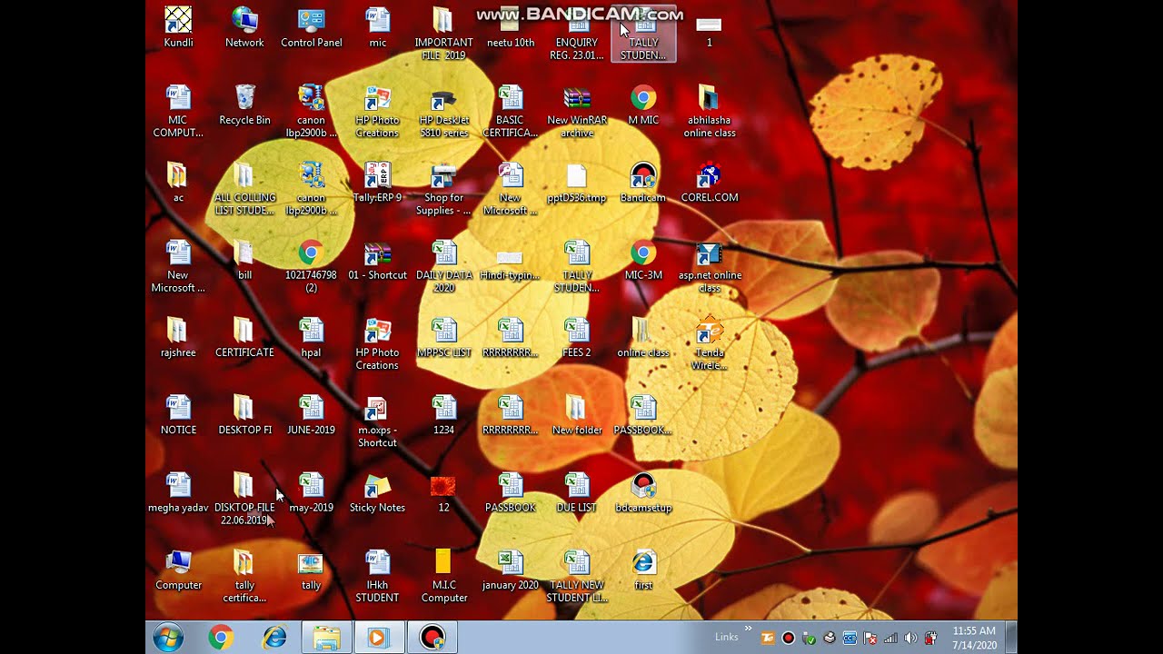Screen dimensions: 1163x654
Task: Open the volume speaker tray icon
Action: (910, 638)
